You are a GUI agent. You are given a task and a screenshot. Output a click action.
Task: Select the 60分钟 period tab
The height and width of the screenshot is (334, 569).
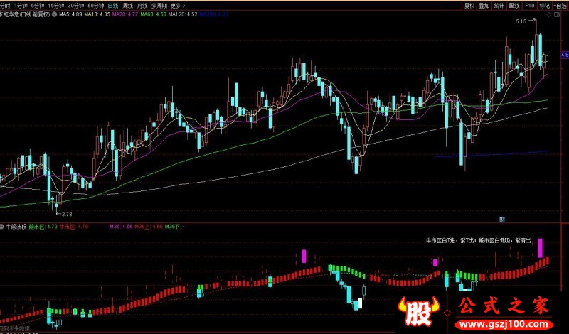(96, 6)
